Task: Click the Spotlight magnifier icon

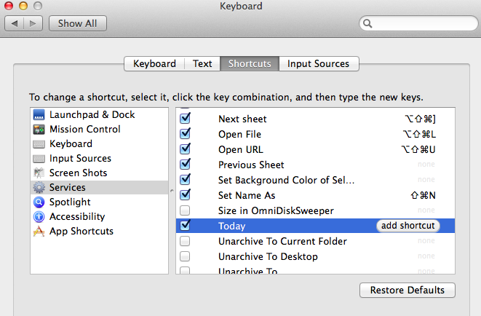Action: coord(39,202)
